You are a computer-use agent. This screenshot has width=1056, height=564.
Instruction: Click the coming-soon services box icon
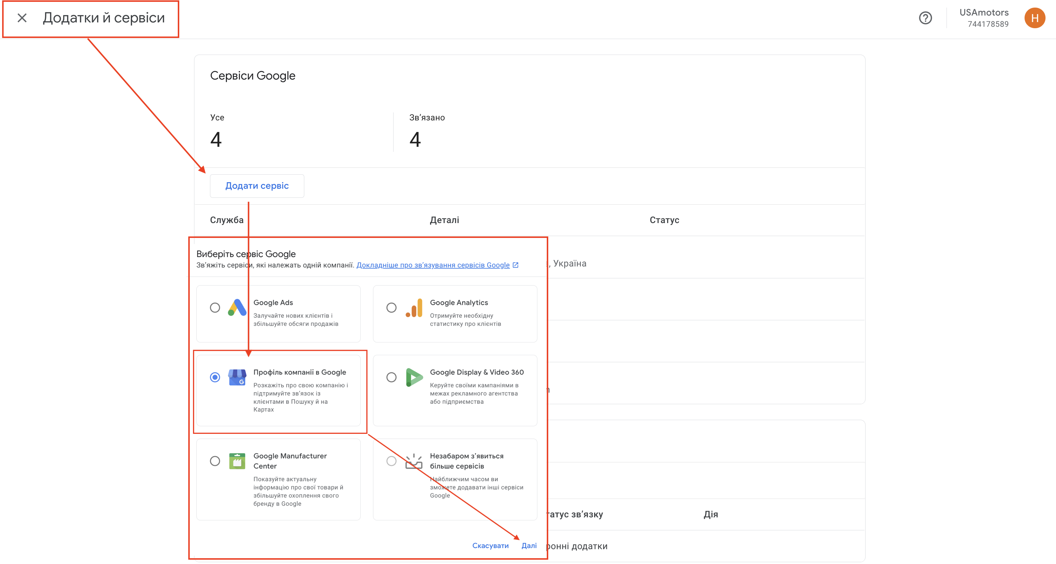(x=414, y=461)
